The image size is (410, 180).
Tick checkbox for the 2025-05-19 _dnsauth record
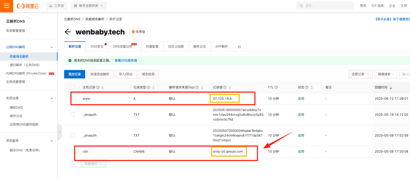point(72,115)
